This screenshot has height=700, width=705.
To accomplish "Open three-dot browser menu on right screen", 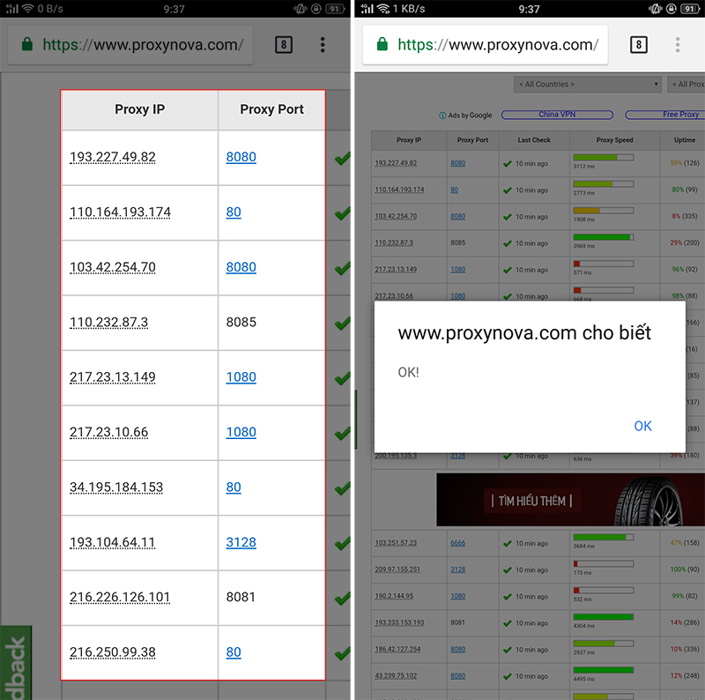I will click(678, 45).
